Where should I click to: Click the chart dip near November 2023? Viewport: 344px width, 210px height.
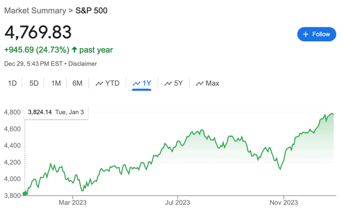[x=280, y=169]
